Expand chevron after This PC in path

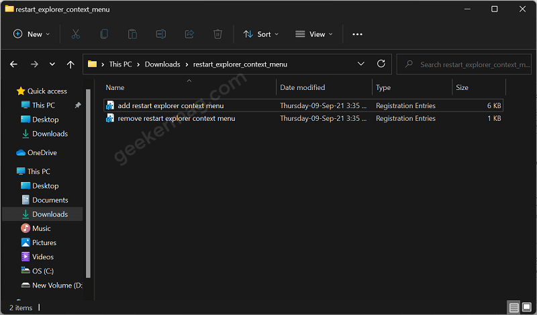click(x=138, y=64)
